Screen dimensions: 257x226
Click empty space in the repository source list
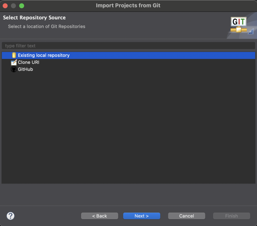pyautogui.click(x=128, y=128)
